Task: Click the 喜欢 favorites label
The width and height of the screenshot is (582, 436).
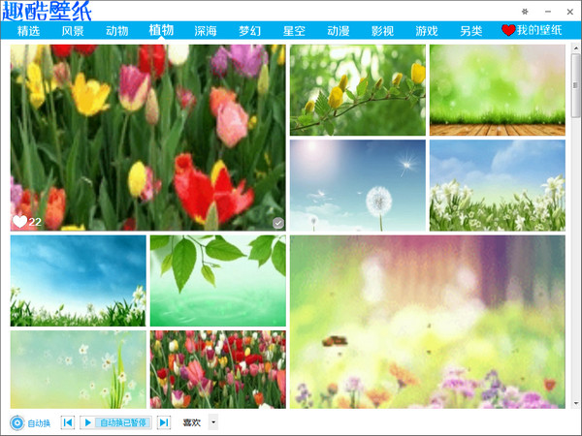Action: (191, 422)
